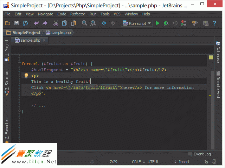
Task: Click the 7:29 cursor position indicator
Action: (x=113, y=162)
